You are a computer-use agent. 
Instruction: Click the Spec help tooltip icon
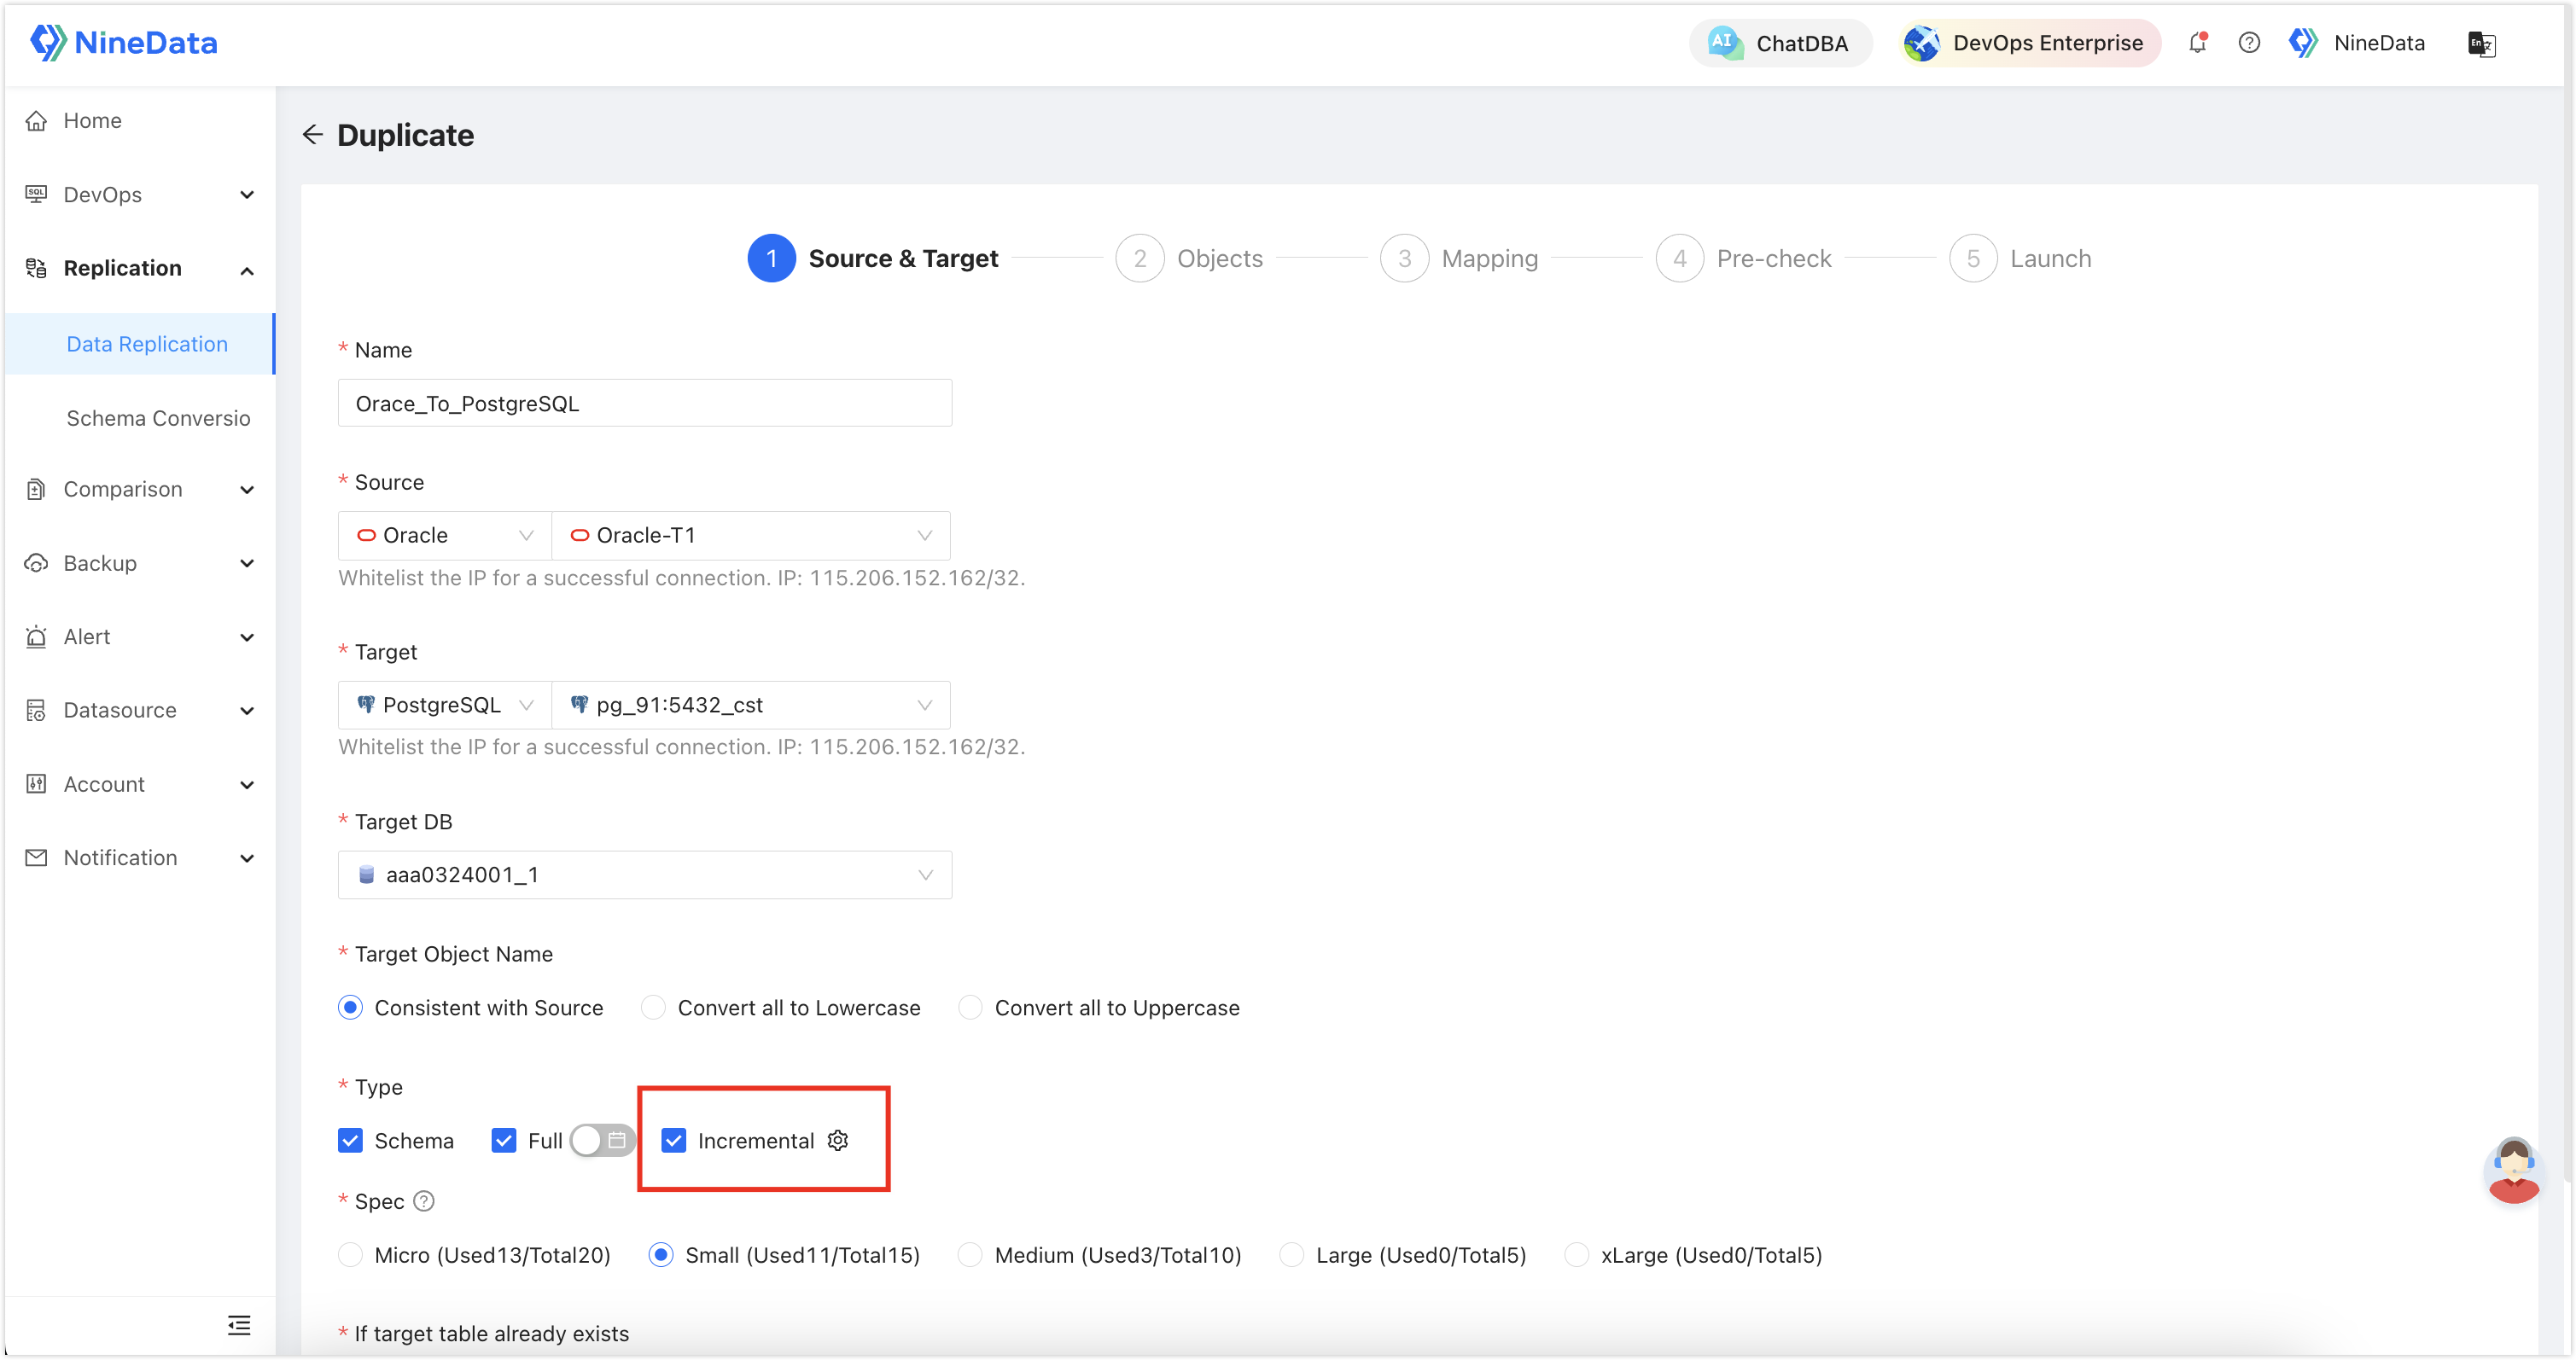coord(424,1201)
